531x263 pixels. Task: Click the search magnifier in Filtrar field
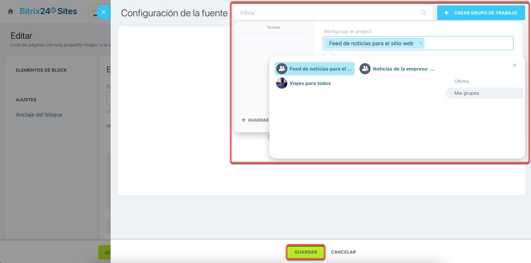pos(423,13)
